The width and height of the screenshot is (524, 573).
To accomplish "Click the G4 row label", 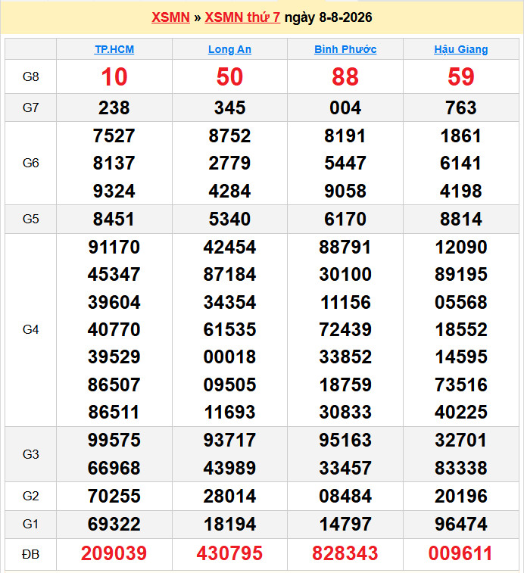I will point(31,329).
